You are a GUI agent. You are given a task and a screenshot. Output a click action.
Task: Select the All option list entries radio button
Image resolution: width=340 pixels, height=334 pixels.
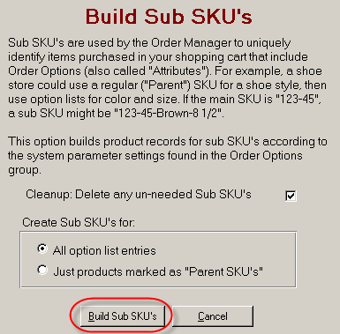(42, 249)
